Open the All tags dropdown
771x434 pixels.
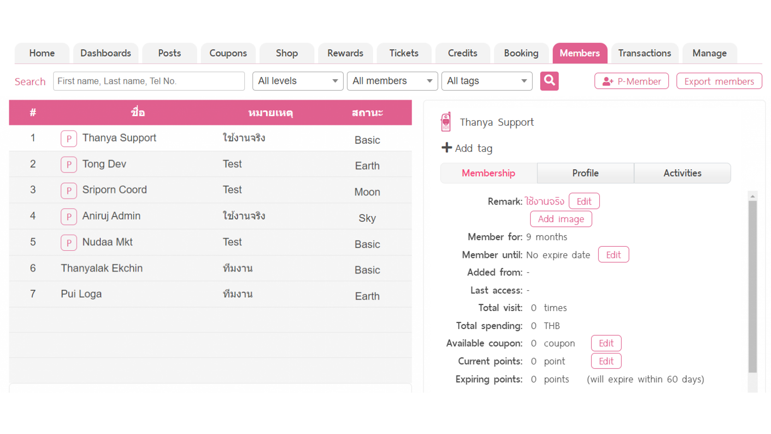point(486,81)
